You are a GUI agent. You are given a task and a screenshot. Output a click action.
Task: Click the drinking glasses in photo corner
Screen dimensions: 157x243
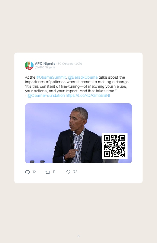point(37,162)
